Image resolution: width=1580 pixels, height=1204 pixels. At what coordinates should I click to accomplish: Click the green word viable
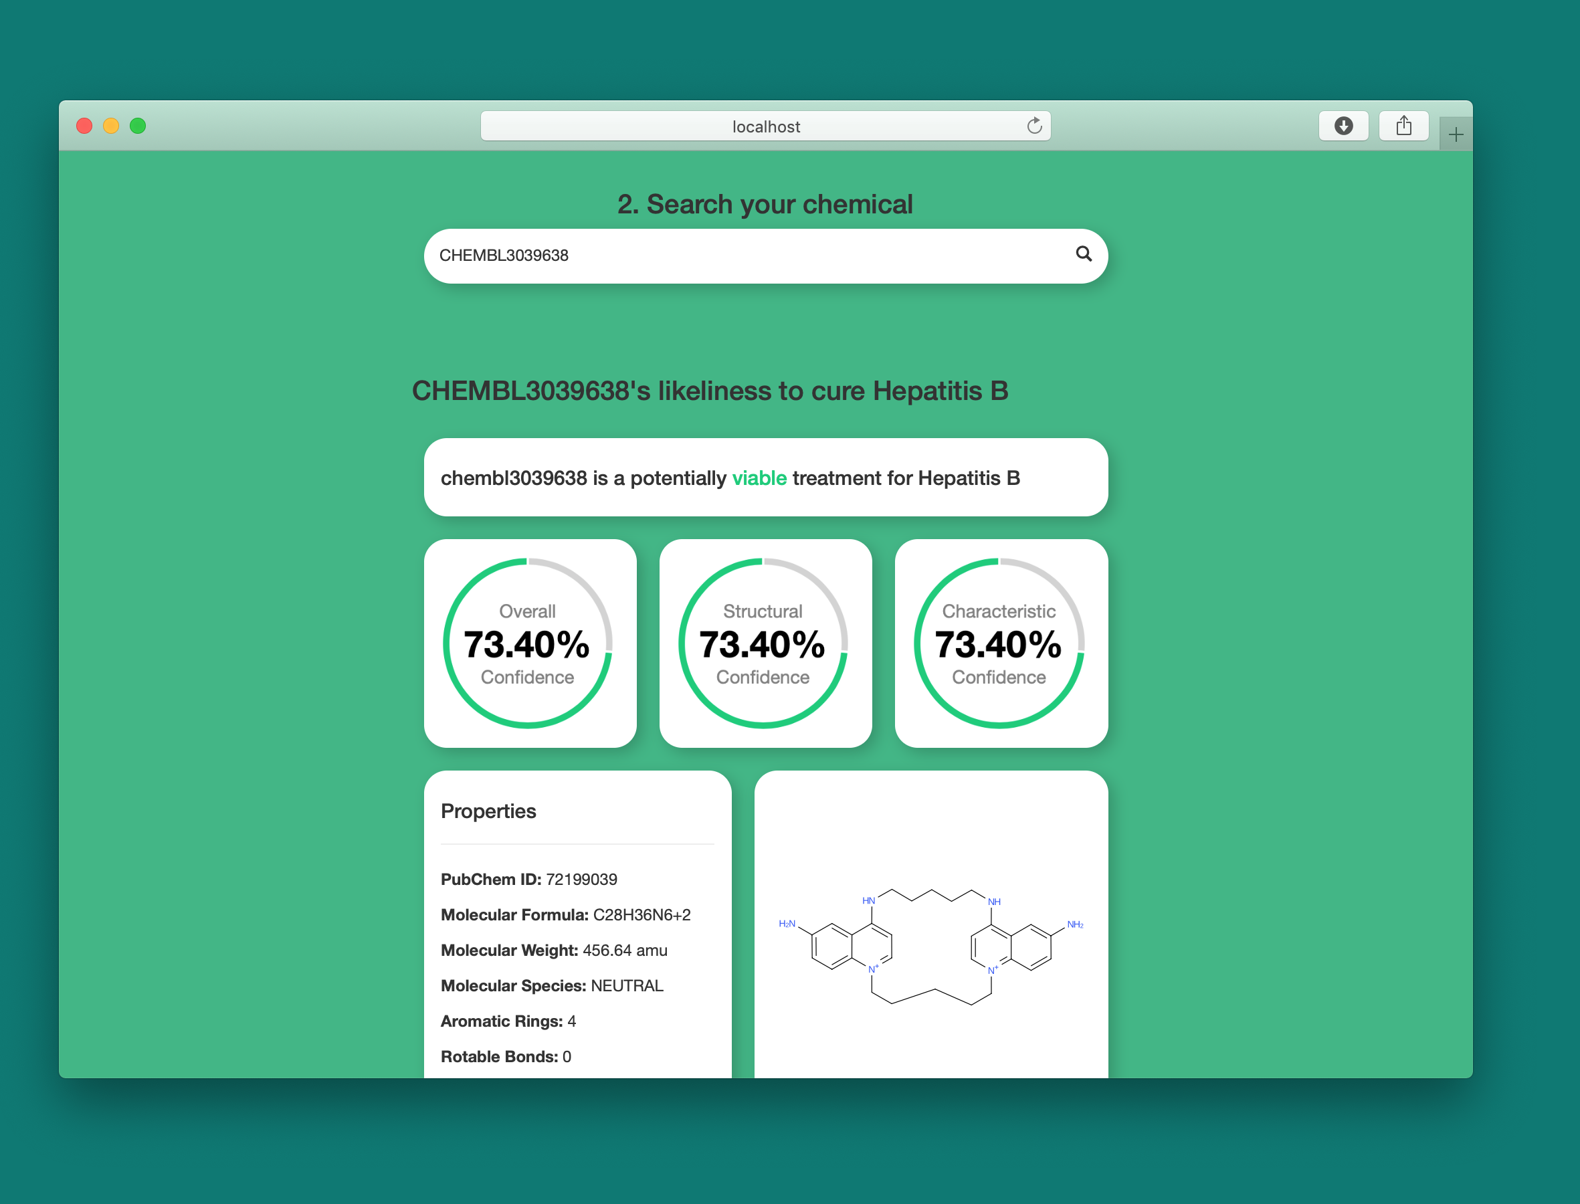(x=759, y=478)
